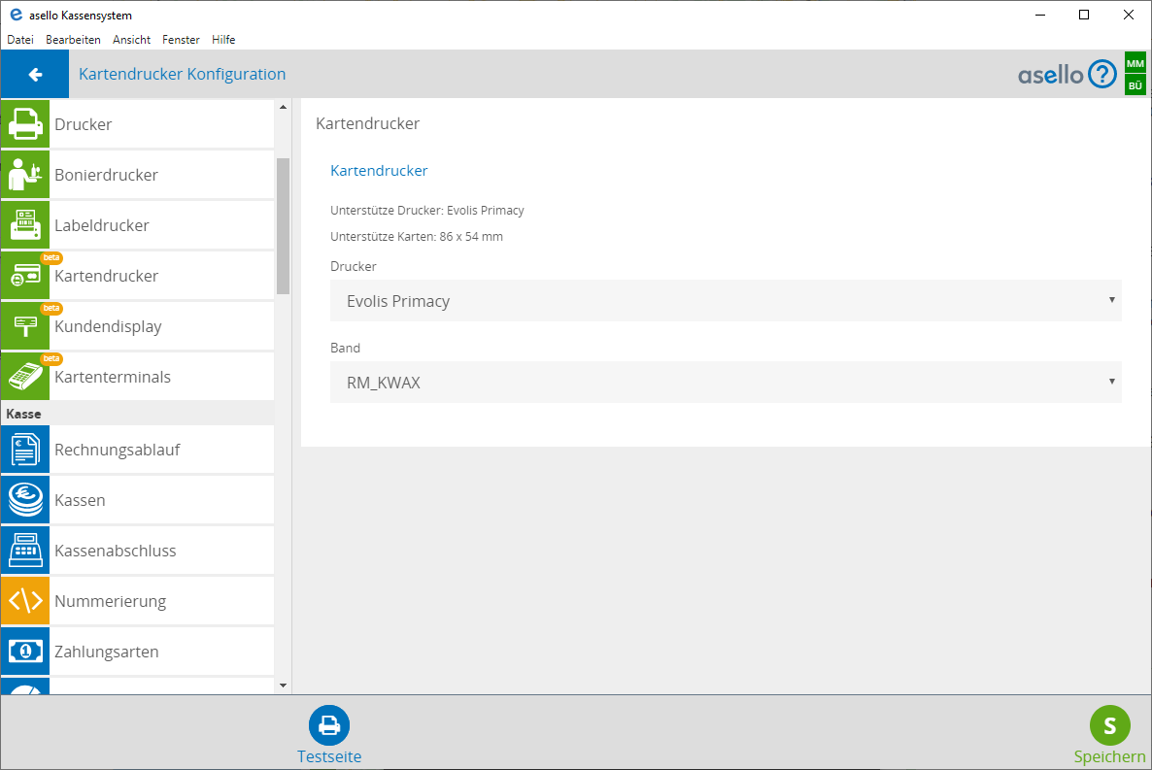1152x770 pixels.
Task: Click the asello help question mark
Action: coord(1102,75)
